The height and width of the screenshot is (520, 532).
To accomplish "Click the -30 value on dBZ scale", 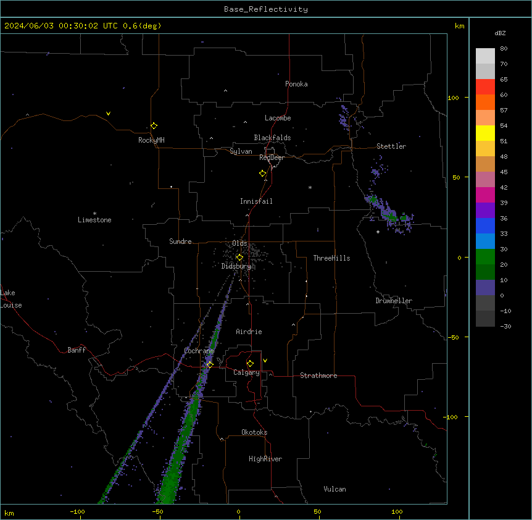I will (505, 326).
